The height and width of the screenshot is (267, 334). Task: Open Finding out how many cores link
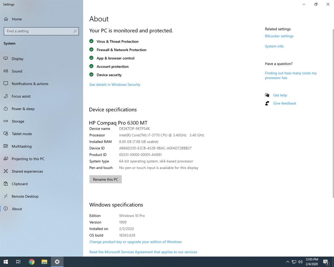pos(291,75)
